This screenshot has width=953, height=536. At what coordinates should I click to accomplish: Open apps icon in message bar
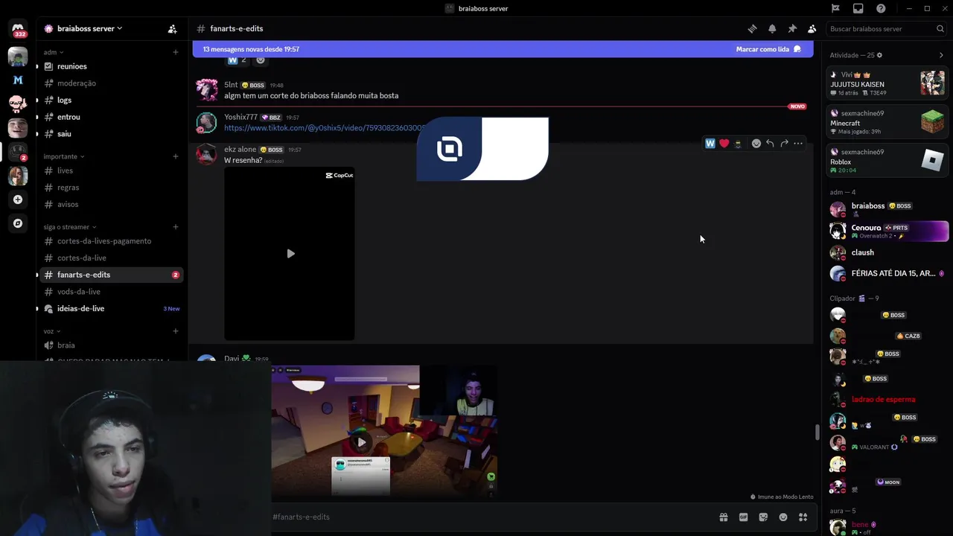point(803,517)
